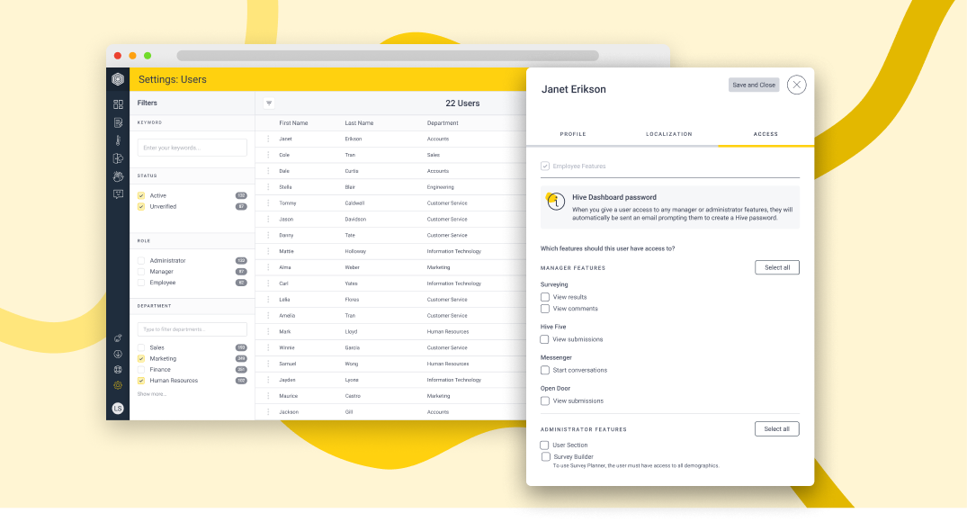This screenshot has height=522, width=967.
Task: Open row options menu for Cole Tran
Action: (268, 155)
